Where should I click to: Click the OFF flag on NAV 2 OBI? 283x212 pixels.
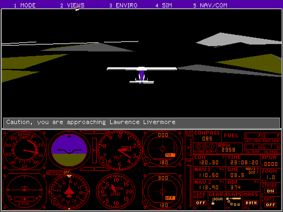click(x=170, y=198)
